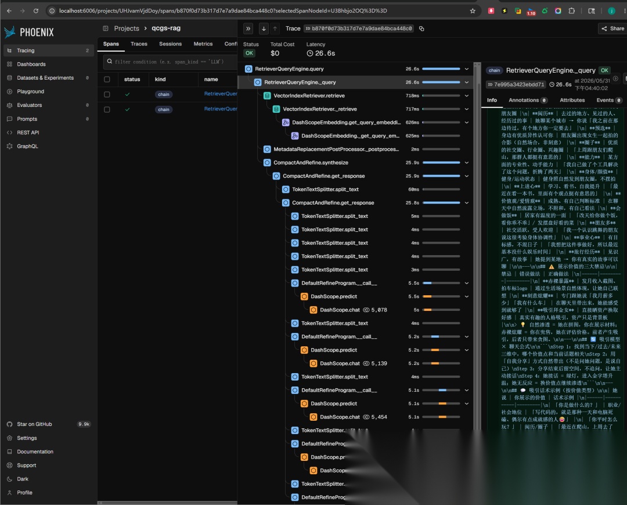Copy the trace ID
This screenshot has height=505, width=627.
[x=421, y=28]
